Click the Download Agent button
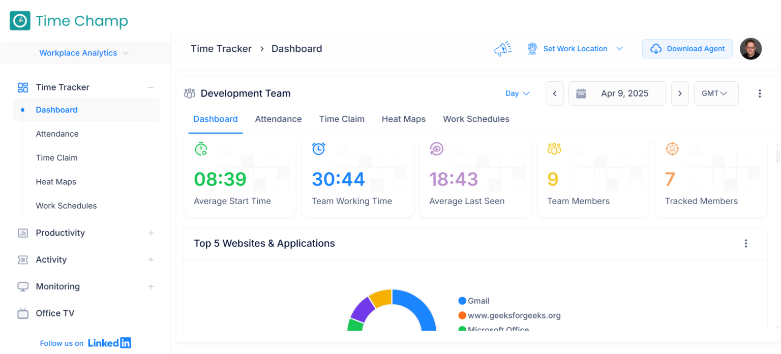This screenshot has height=354, width=781. click(x=687, y=49)
